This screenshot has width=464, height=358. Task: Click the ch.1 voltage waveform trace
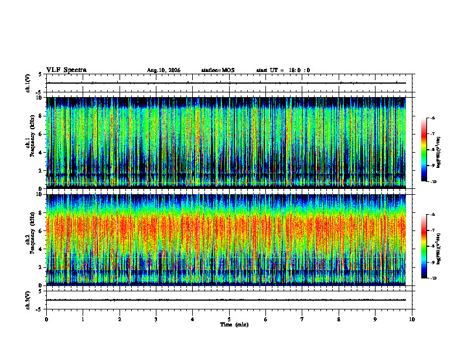226,83
